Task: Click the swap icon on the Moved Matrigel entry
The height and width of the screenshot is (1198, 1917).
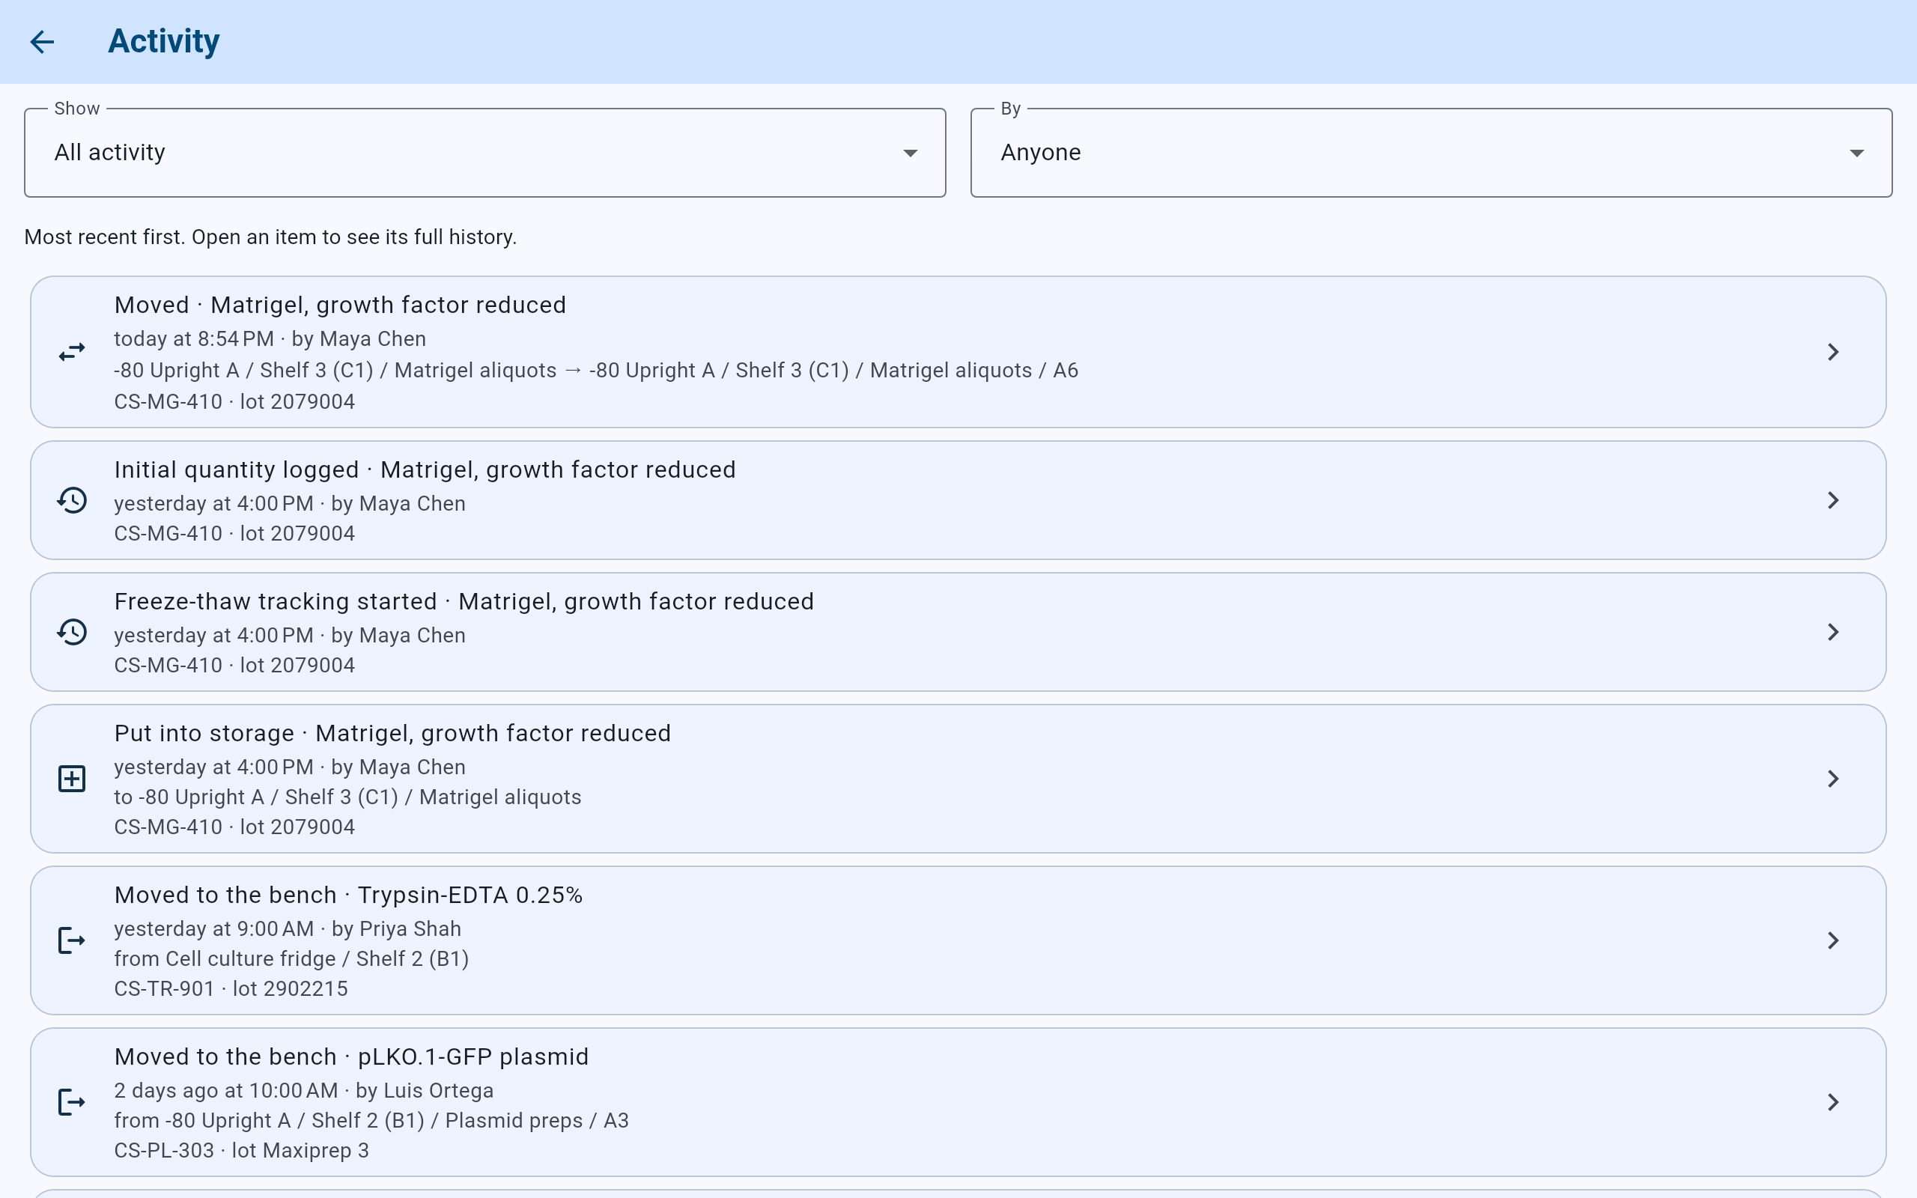Action: pos(72,352)
